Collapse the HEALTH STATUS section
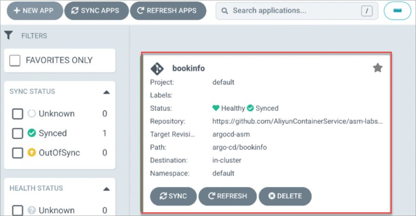416x216 pixels. (106, 189)
